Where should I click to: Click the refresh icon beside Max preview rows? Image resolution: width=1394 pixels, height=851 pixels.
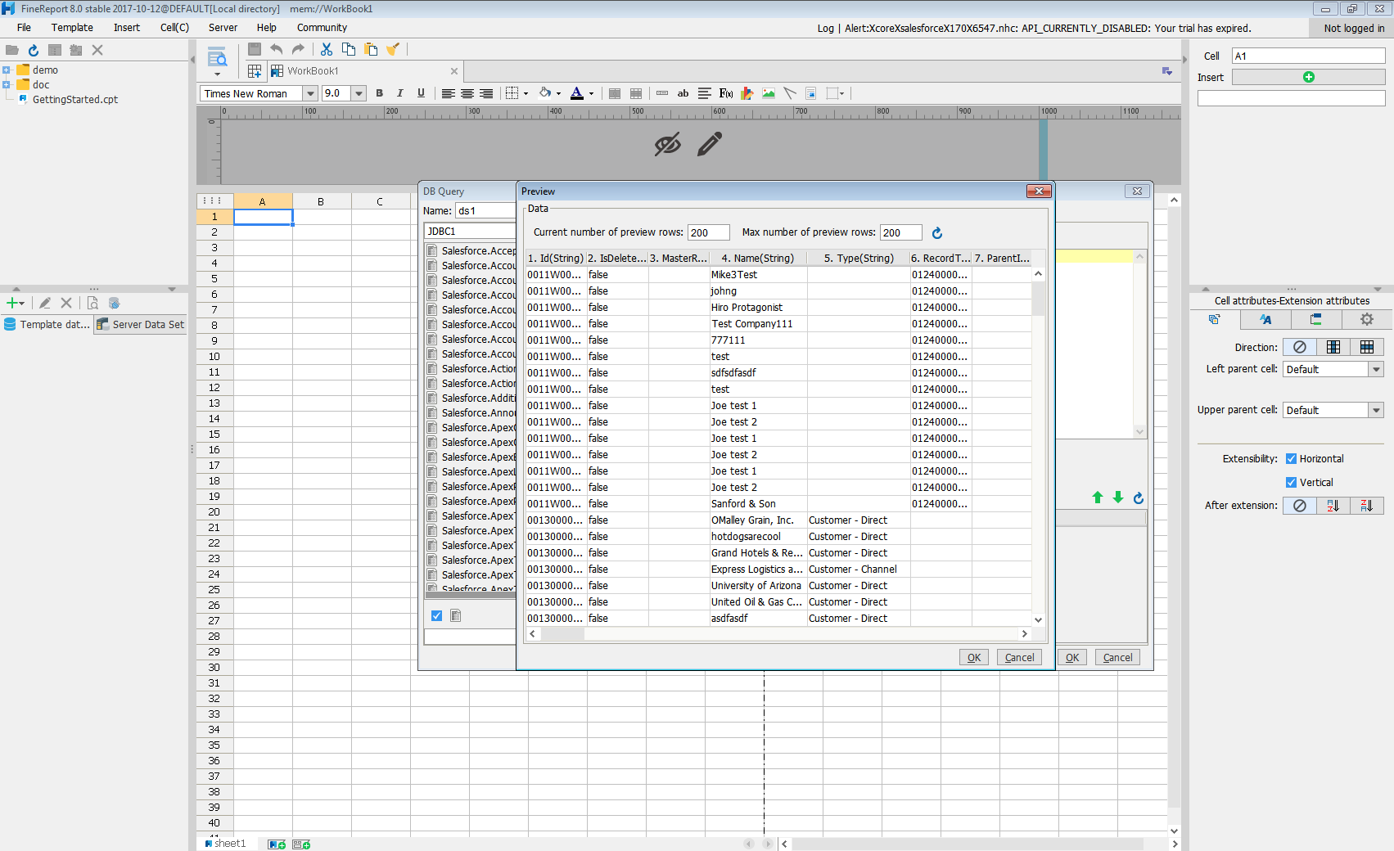937,233
